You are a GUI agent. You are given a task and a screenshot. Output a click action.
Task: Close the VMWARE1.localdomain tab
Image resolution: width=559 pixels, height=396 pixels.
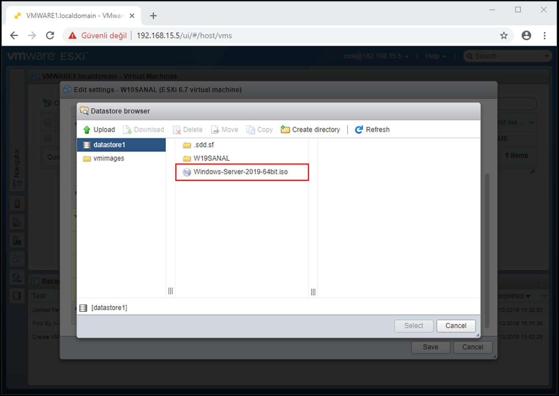pos(132,16)
